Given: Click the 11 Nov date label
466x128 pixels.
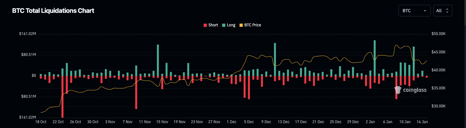Looking at the screenshot, I should [145, 122].
